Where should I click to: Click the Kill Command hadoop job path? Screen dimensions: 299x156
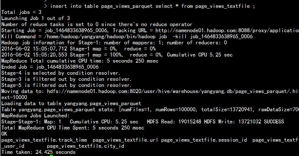click(x=106, y=36)
